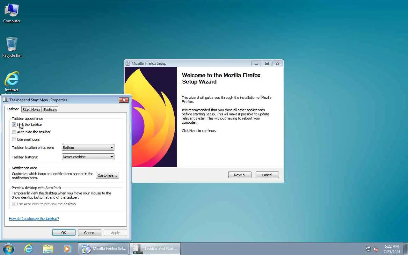Open Windows Explorer folder on taskbar
This screenshot has width=408, height=255.
click(x=48, y=249)
